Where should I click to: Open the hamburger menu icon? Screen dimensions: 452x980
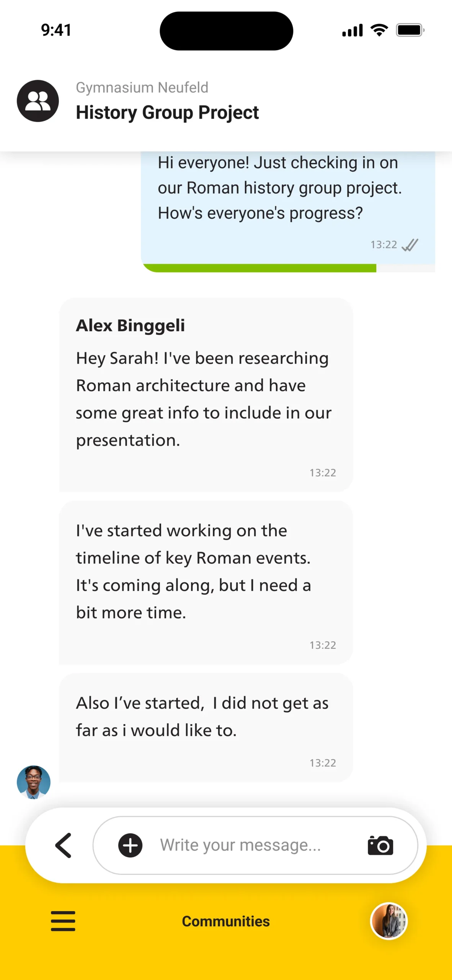click(63, 921)
